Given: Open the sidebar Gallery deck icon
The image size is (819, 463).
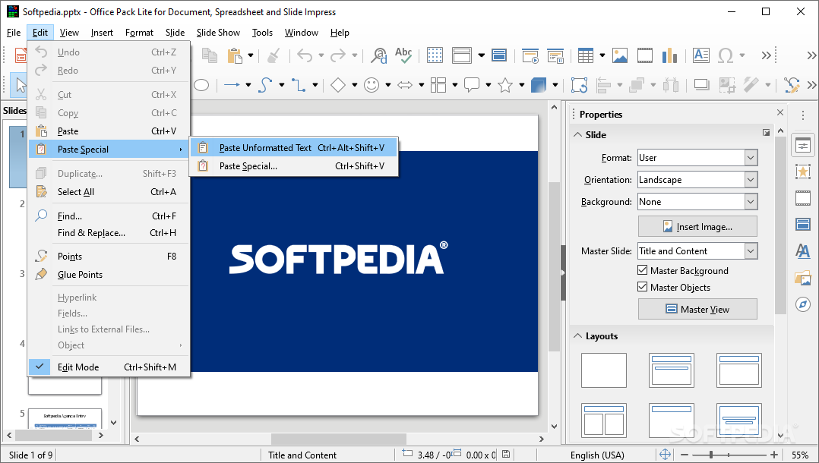Looking at the screenshot, I should (803, 277).
